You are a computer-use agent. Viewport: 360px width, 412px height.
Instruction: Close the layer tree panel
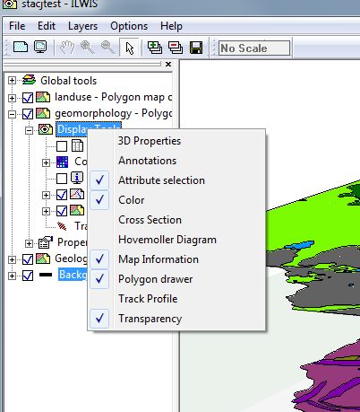point(168,64)
